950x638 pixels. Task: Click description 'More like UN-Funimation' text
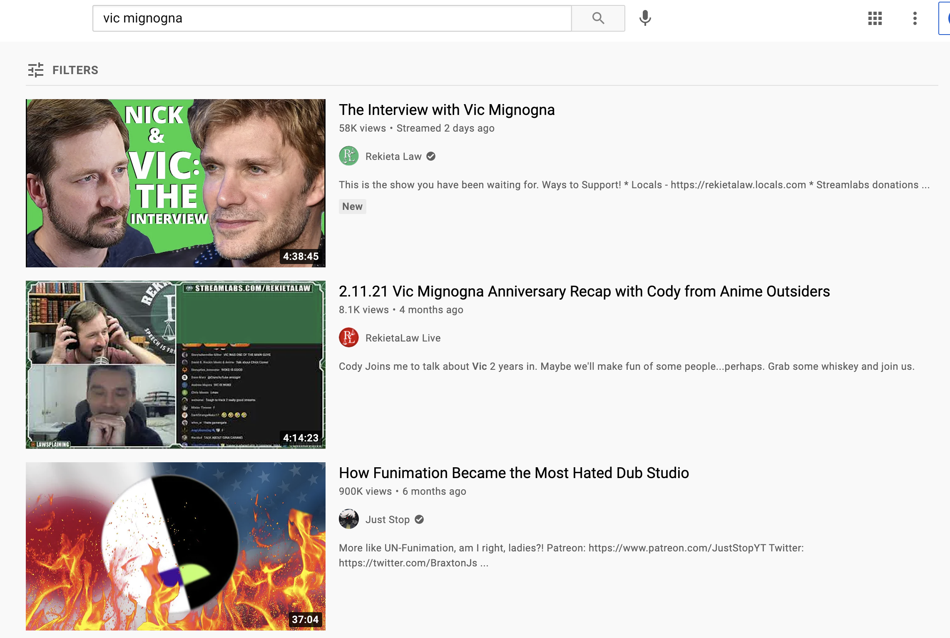pos(571,556)
